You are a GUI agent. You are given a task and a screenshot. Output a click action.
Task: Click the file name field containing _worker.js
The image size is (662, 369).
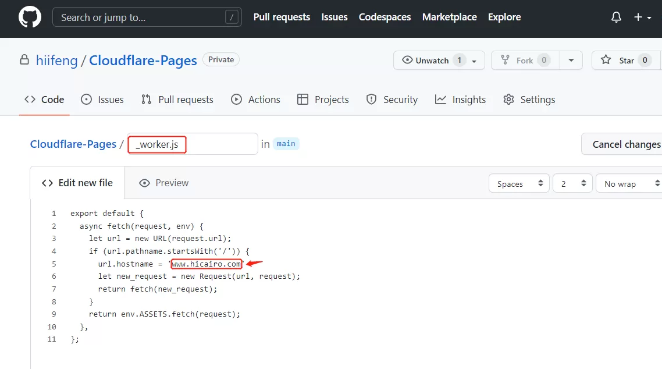193,144
